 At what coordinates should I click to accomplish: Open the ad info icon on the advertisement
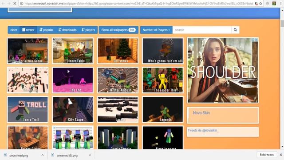point(253,40)
